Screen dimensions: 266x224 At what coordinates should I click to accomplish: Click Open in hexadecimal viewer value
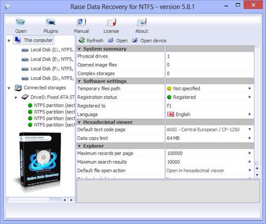point(195,171)
